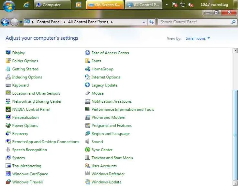The width and height of the screenshot is (238, 186).
Task: Click the search magnifier icon
Action: click(233, 22)
